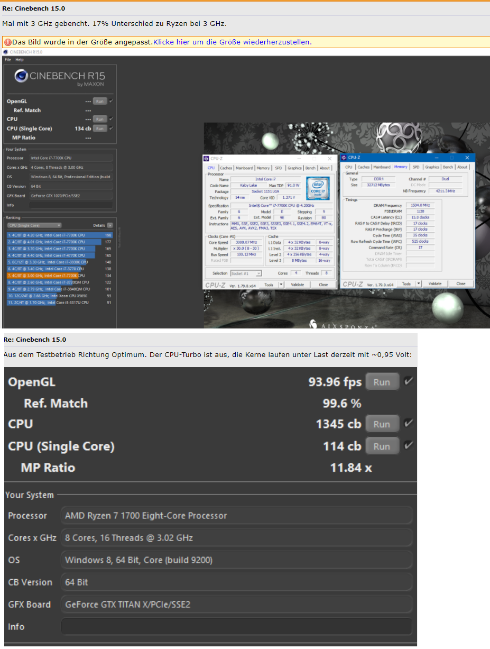
Task: Select ranking row 6 i7-3770
Action: [x=60, y=269]
